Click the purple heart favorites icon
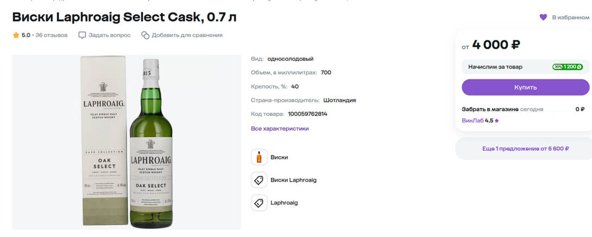Viewport: 592px width, 237px height. coord(543,17)
